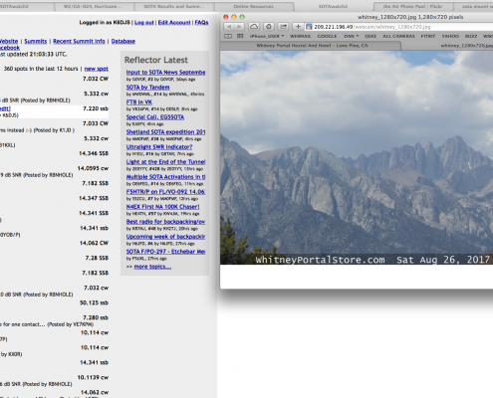
Task: Open 'SOTA F/PO-297 - Etchebar' topic
Action: coord(165,252)
